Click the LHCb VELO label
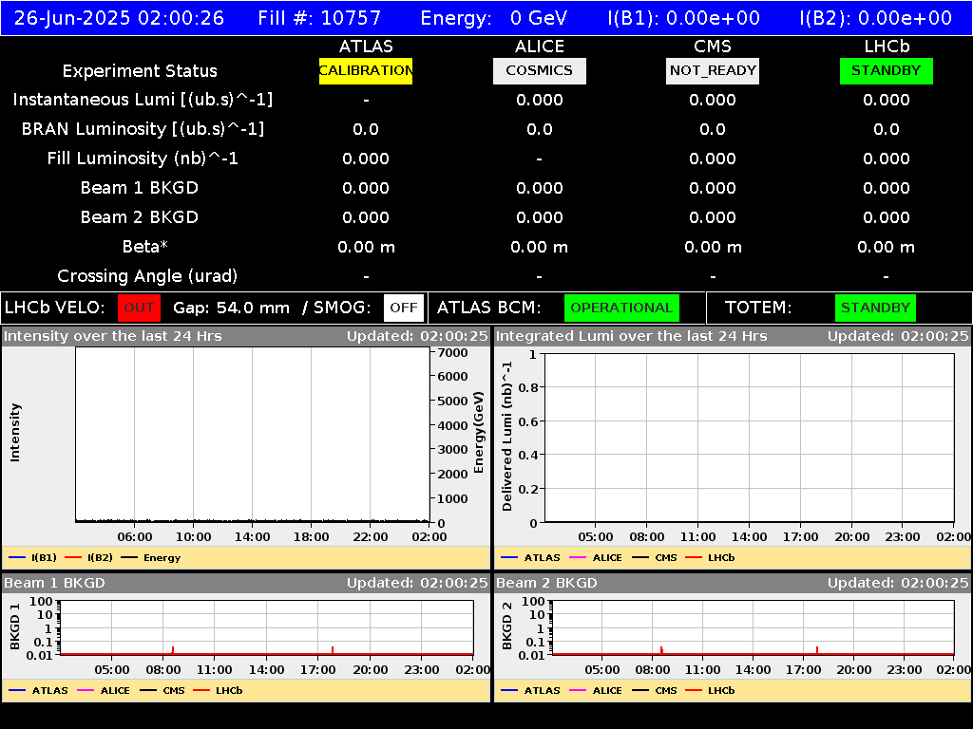The image size is (973, 729). (x=54, y=308)
